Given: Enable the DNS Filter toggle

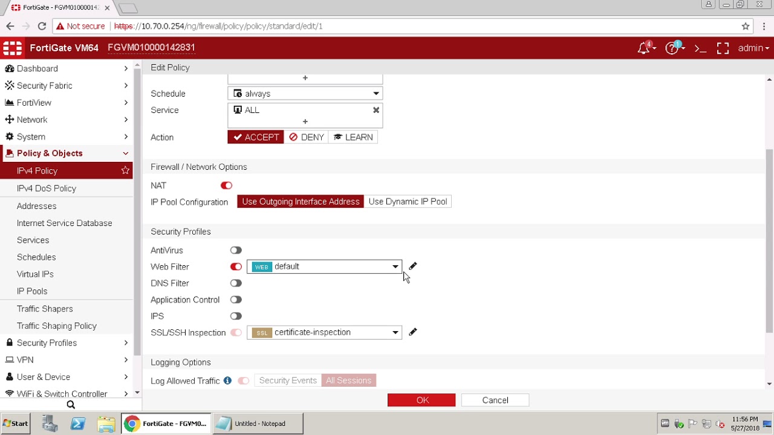Looking at the screenshot, I should pyautogui.click(x=236, y=283).
